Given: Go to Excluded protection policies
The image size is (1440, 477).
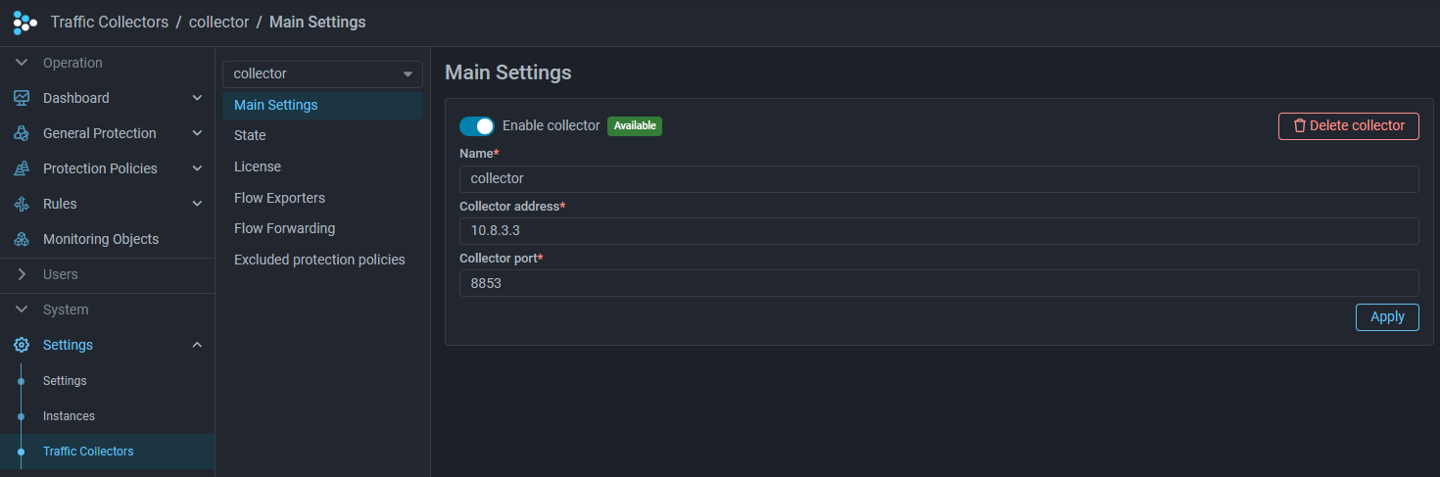Looking at the screenshot, I should pos(319,260).
